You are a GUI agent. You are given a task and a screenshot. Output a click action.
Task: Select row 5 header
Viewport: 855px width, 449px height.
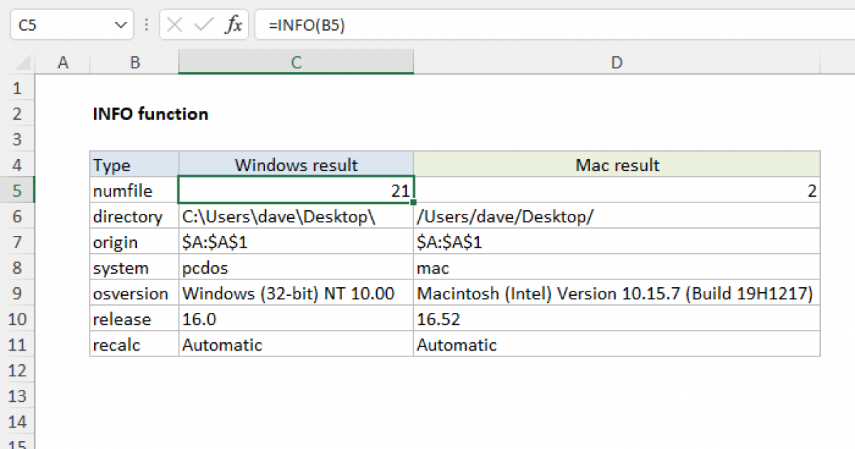pos(18,190)
